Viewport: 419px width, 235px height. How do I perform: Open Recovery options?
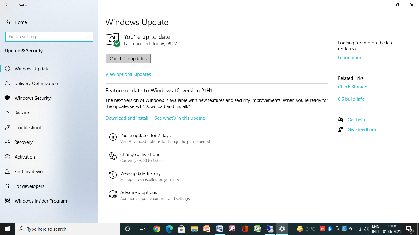pos(49,142)
